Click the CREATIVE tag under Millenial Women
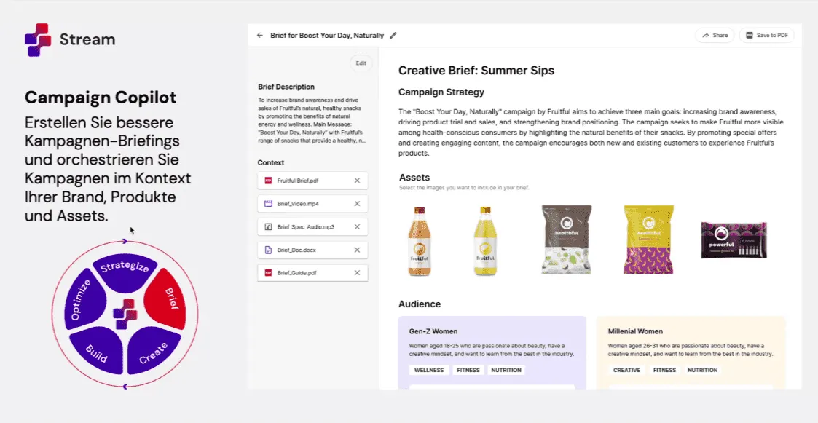Image resolution: width=818 pixels, height=423 pixels. pos(626,370)
